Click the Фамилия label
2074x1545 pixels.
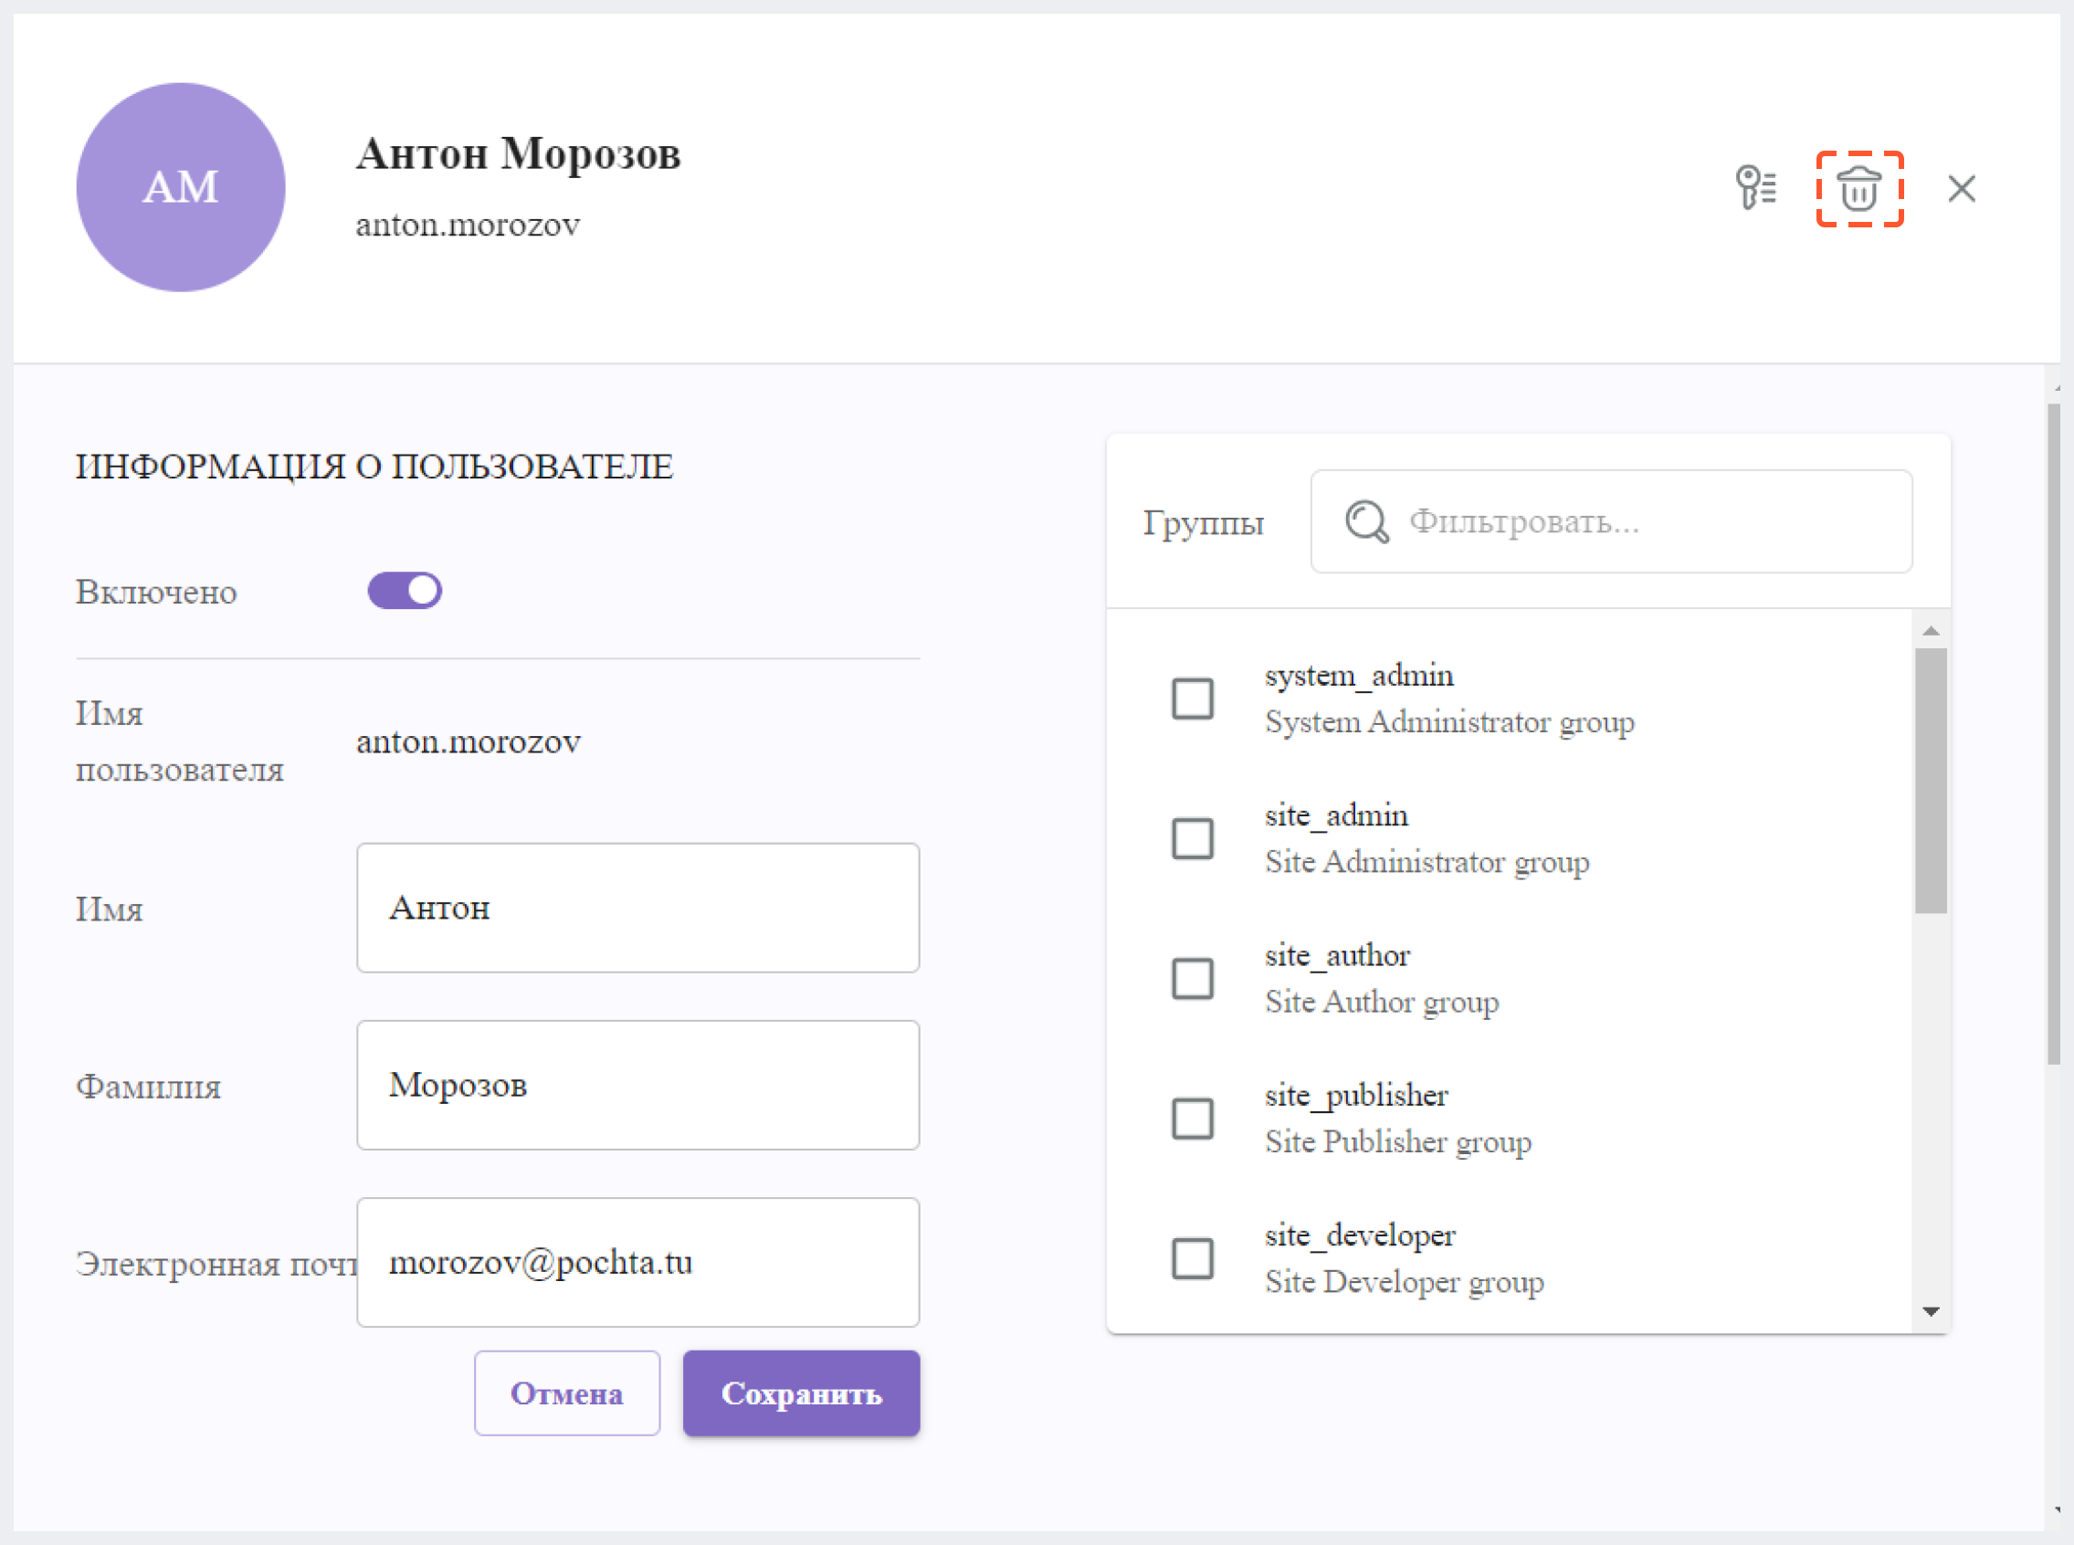click(148, 1087)
